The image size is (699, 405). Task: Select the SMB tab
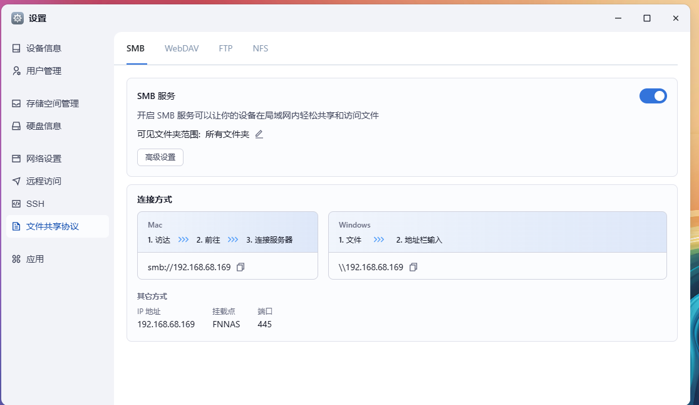[135, 48]
